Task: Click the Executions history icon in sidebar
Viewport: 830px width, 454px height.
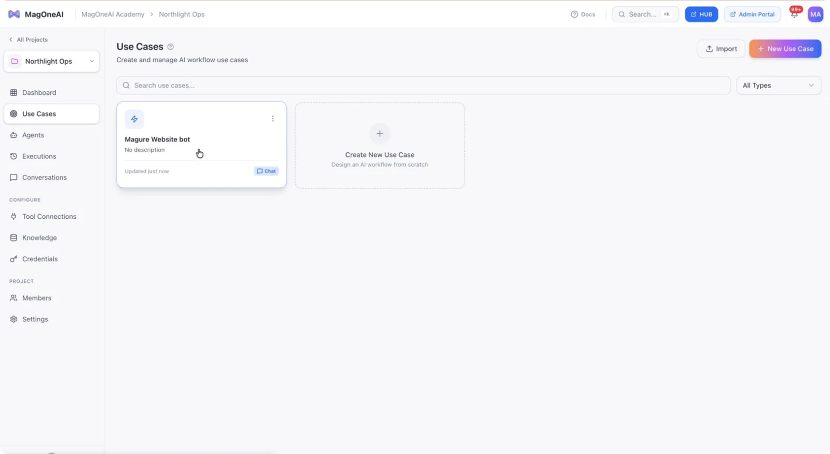Action: [13, 157]
